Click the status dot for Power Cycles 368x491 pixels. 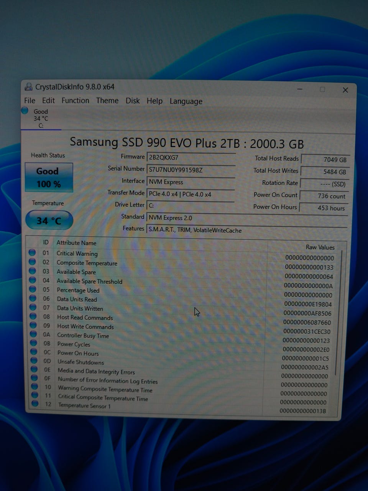pyautogui.click(x=34, y=343)
